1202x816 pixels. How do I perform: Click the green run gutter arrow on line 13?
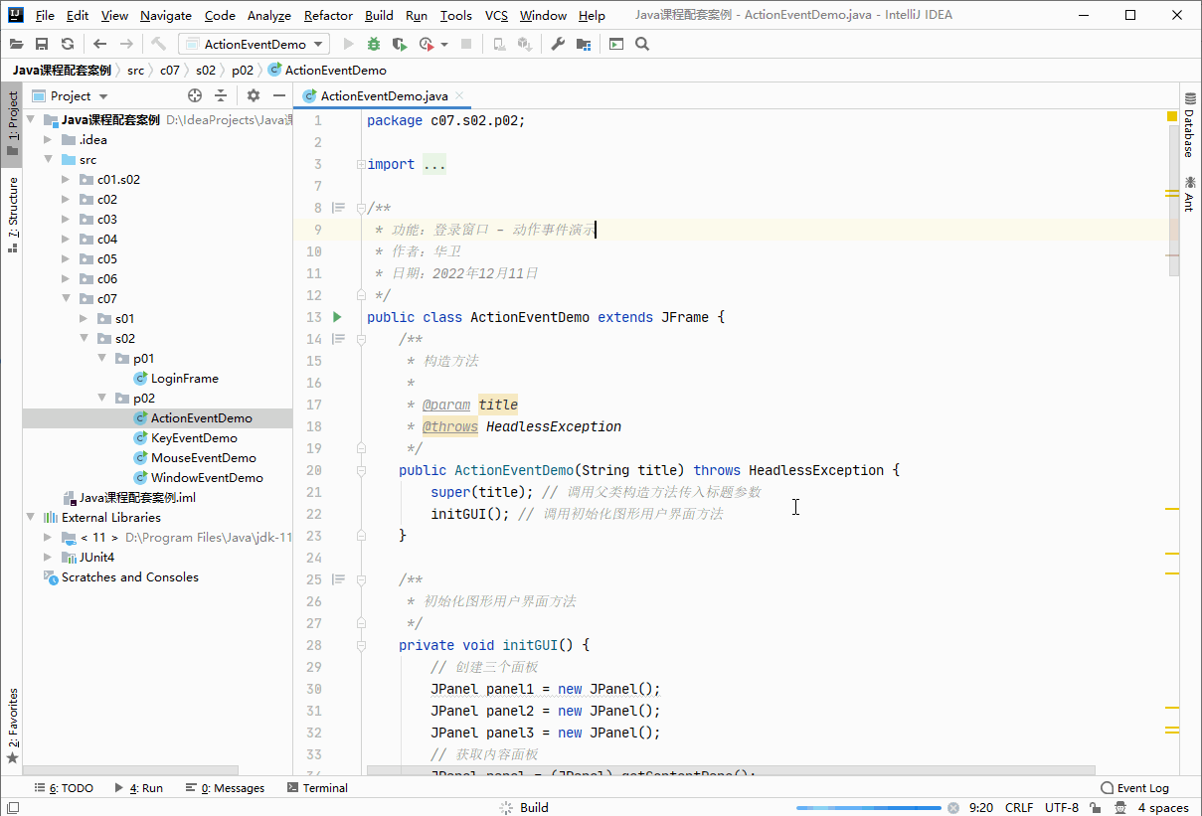pyautogui.click(x=337, y=317)
